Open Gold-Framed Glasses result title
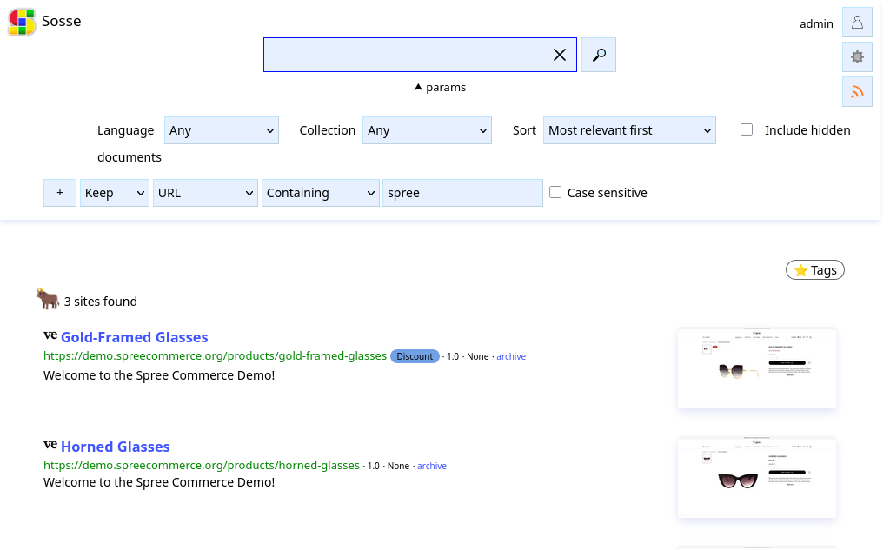890x550 pixels. tap(135, 337)
